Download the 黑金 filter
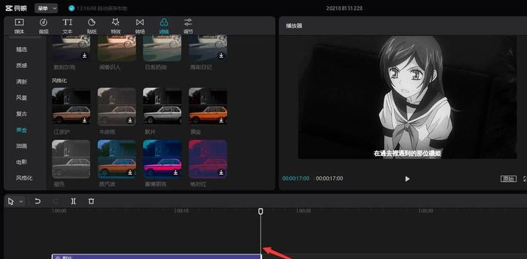Screen dimensions: 527x259 click(x=221, y=120)
